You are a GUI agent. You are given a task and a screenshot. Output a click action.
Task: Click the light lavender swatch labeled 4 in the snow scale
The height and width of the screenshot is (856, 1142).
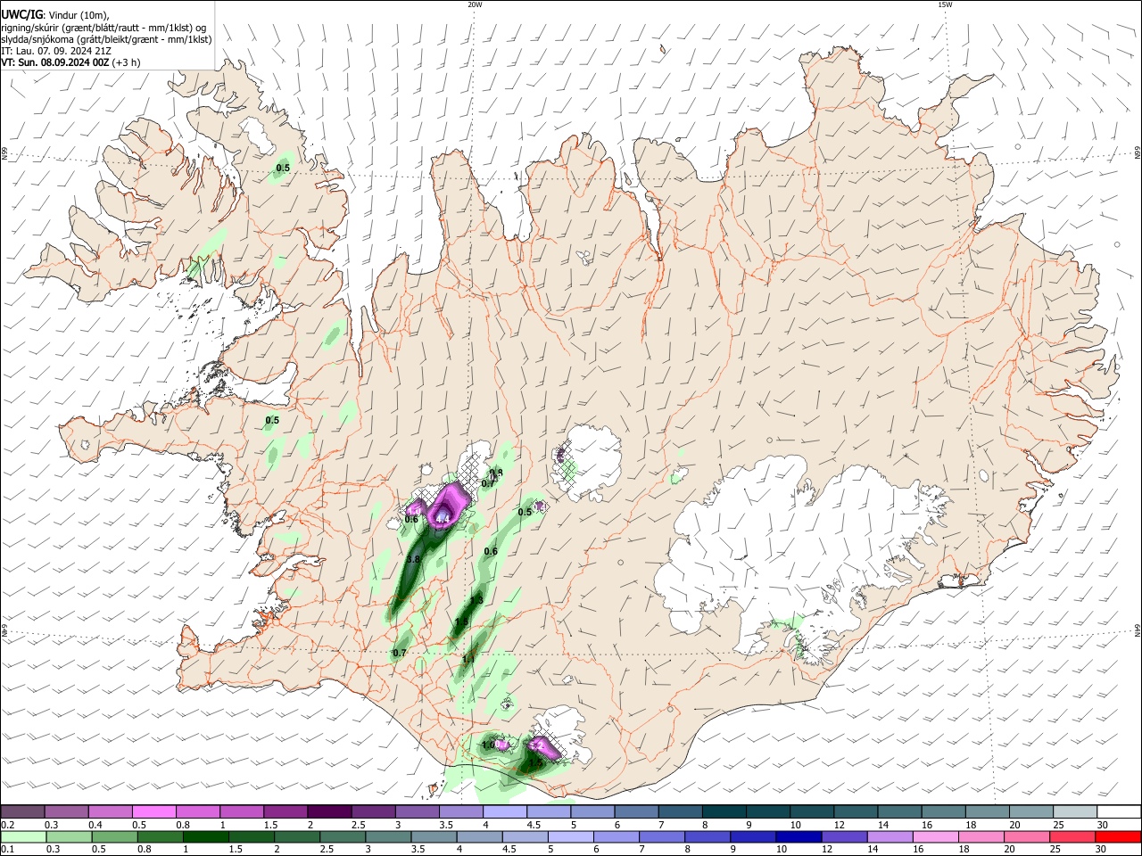coord(503,811)
